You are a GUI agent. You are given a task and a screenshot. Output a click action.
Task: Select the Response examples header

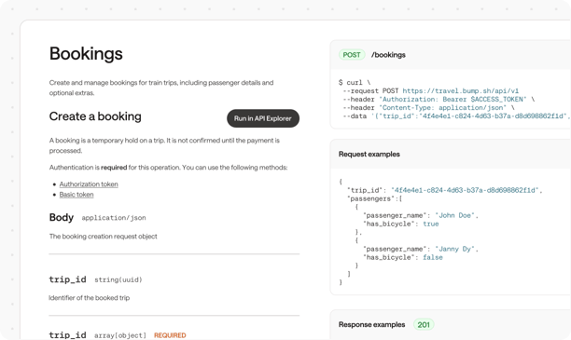click(372, 325)
